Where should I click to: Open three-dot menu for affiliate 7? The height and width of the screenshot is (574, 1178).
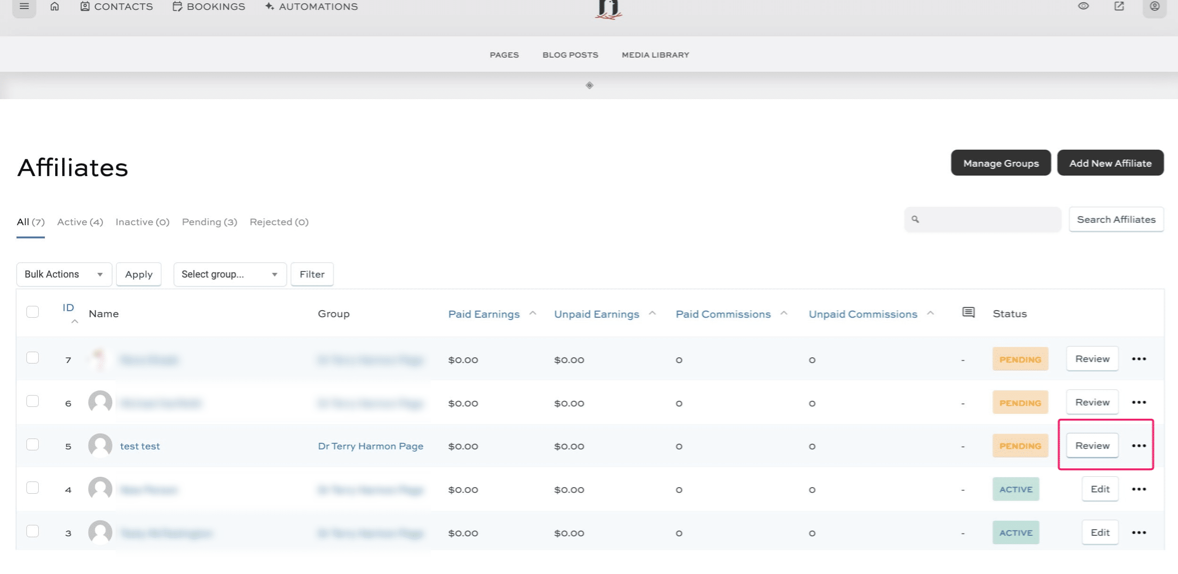pyautogui.click(x=1139, y=359)
